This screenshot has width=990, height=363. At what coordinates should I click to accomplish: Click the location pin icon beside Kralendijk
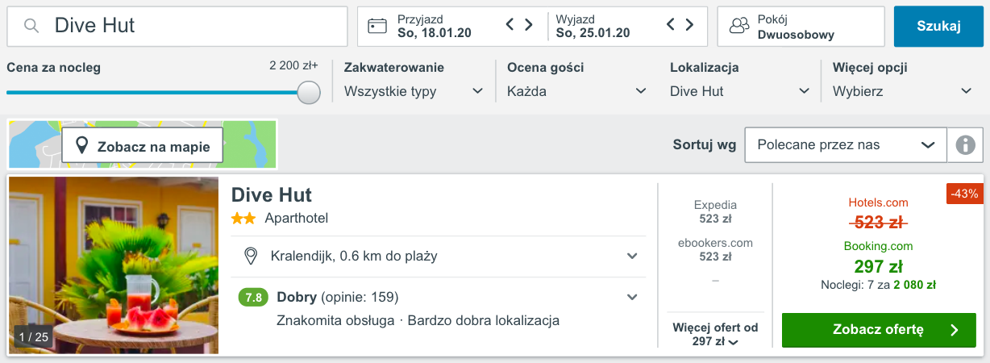tap(251, 257)
